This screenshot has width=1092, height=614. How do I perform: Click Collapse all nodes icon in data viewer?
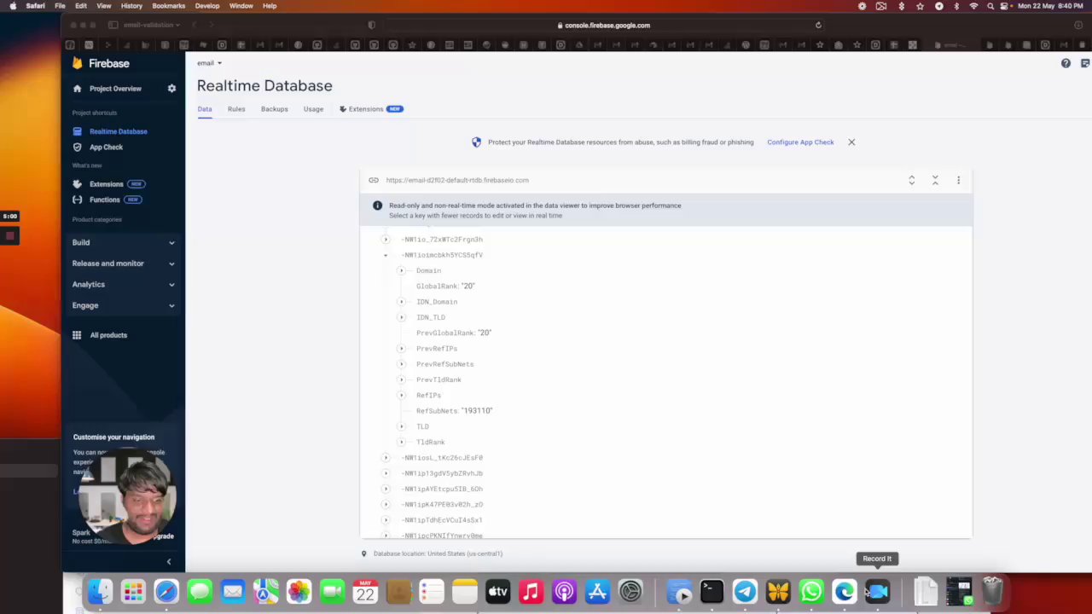[935, 180]
